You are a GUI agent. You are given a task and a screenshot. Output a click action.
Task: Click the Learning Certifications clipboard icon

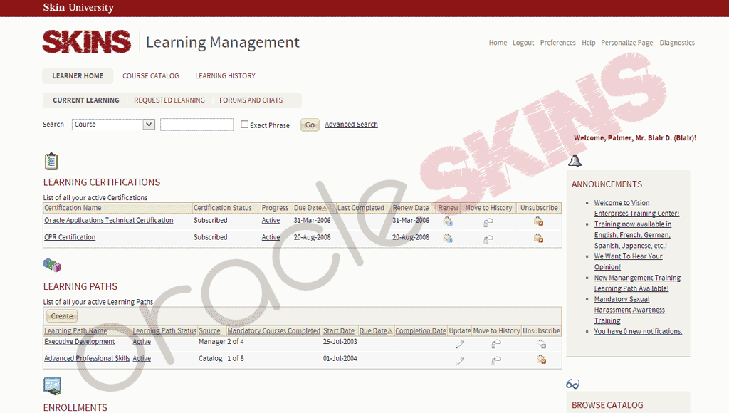pyautogui.click(x=51, y=162)
